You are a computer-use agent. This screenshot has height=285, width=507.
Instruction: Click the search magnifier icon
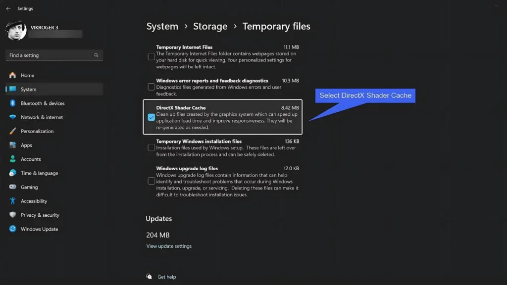click(96, 55)
